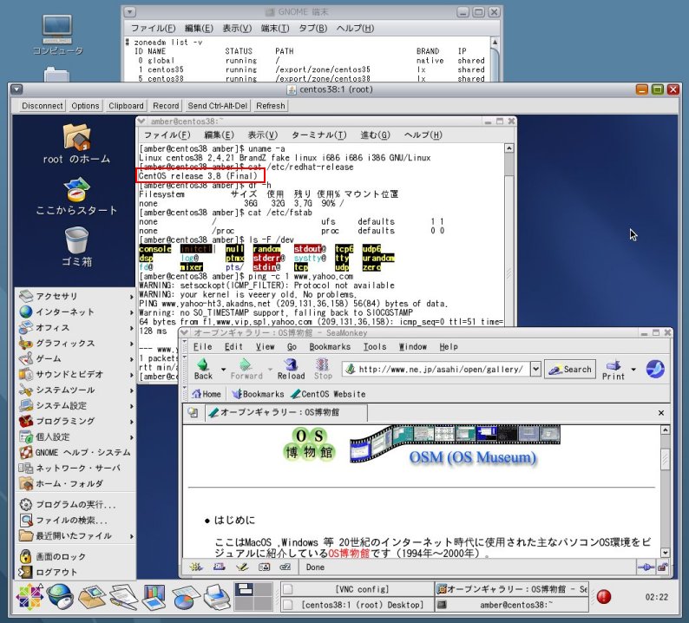Click the red alert notification icon
The image size is (689, 623).
coord(604,597)
